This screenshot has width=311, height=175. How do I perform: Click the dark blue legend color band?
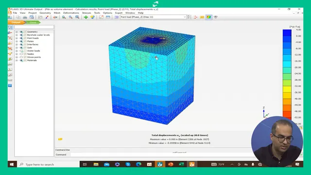[287, 33]
